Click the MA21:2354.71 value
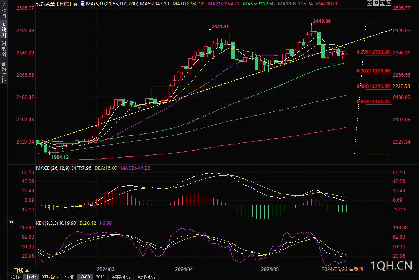The width and height of the screenshot is (419, 280). 224,4
